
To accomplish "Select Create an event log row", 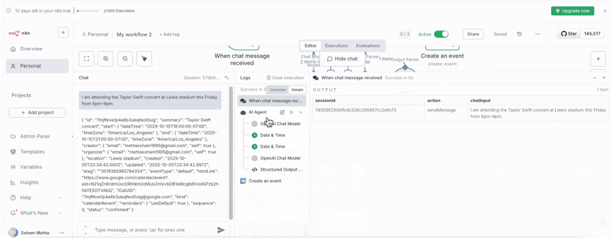I will (x=272, y=181).
